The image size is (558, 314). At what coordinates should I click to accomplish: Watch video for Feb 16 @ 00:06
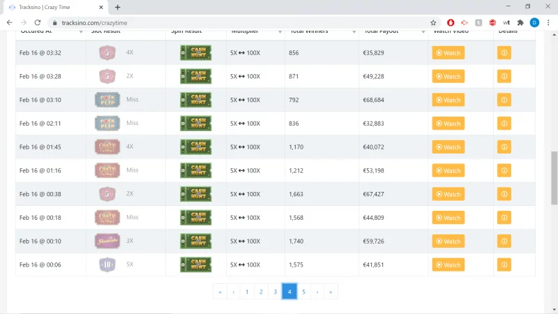[x=448, y=264]
